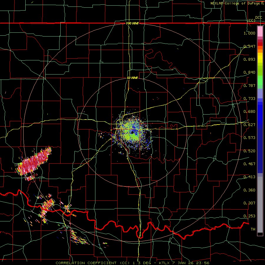Click the radar site center dot

coord(132,132)
